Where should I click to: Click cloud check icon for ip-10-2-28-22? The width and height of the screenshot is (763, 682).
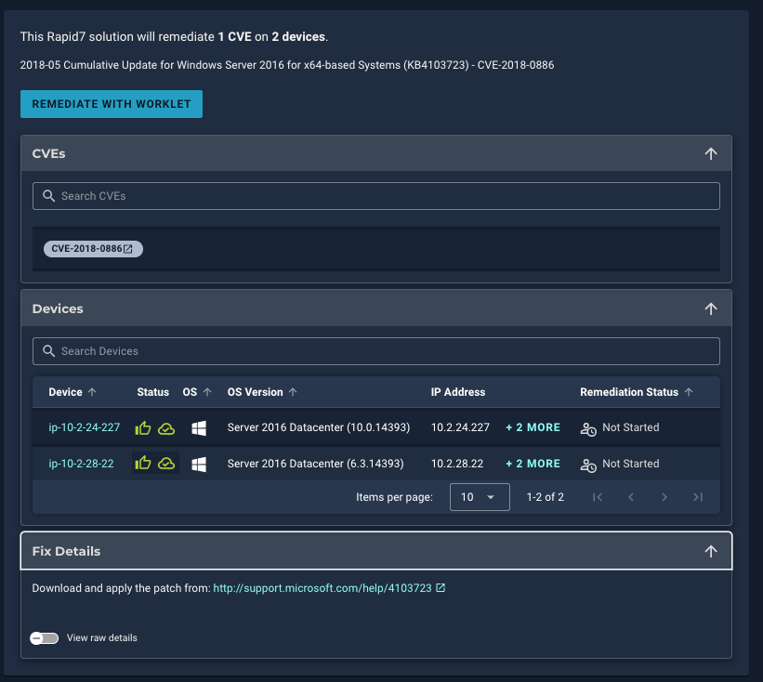pyautogui.click(x=166, y=464)
